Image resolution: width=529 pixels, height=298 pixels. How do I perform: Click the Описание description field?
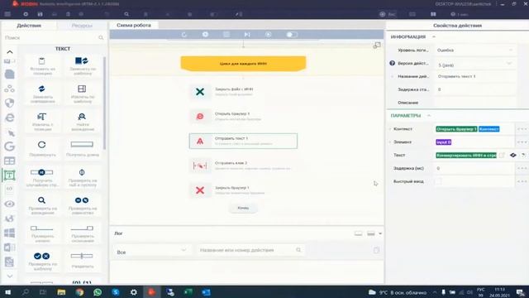point(474,103)
